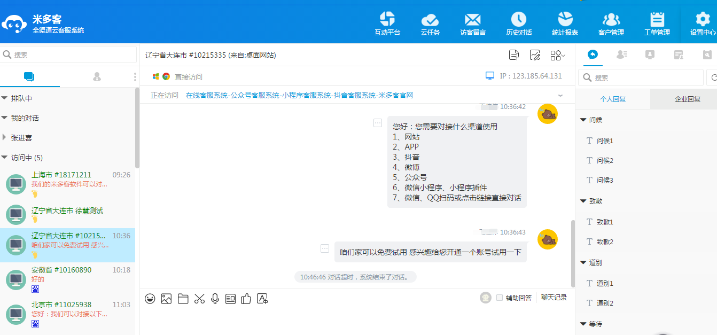Take a screenshot with the scissors icon
717x335 pixels.
click(x=199, y=299)
